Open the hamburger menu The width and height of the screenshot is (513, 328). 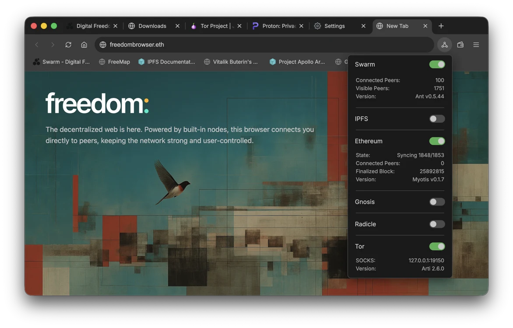pos(476,45)
